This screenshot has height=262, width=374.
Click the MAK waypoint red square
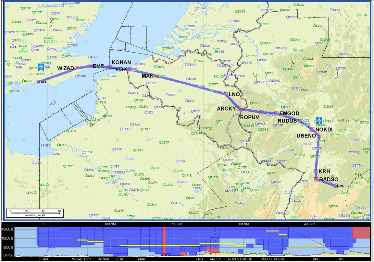coord(156,76)
